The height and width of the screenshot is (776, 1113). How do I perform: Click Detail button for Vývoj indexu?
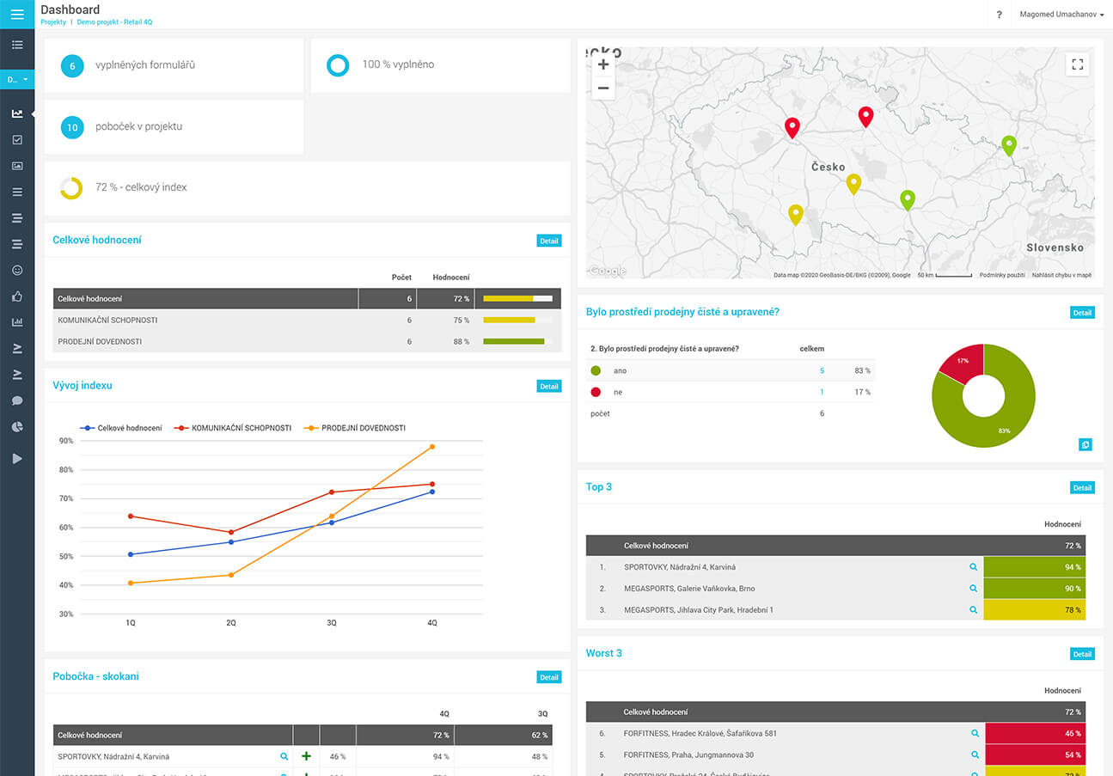[548, 387]
